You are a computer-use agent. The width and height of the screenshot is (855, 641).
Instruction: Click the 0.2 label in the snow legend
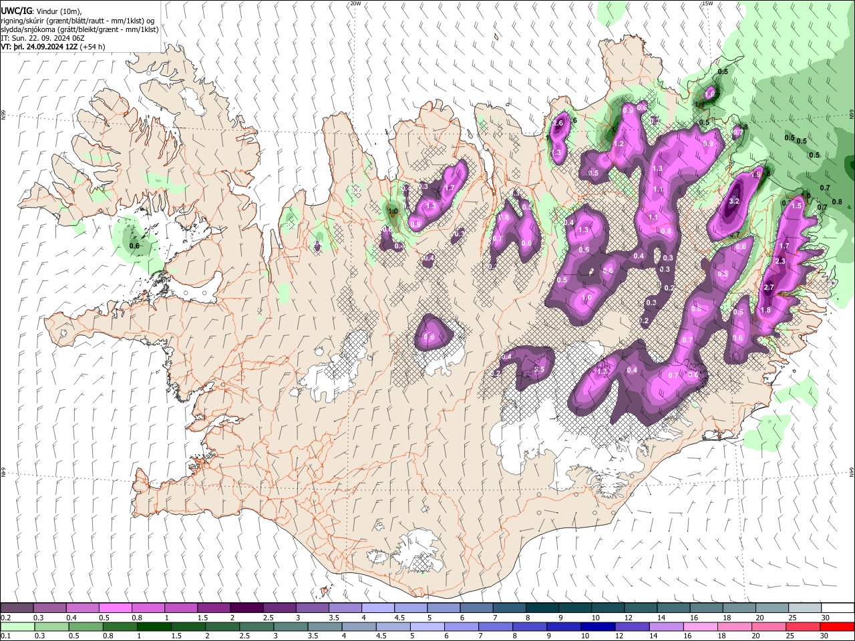tap(5, 618)
